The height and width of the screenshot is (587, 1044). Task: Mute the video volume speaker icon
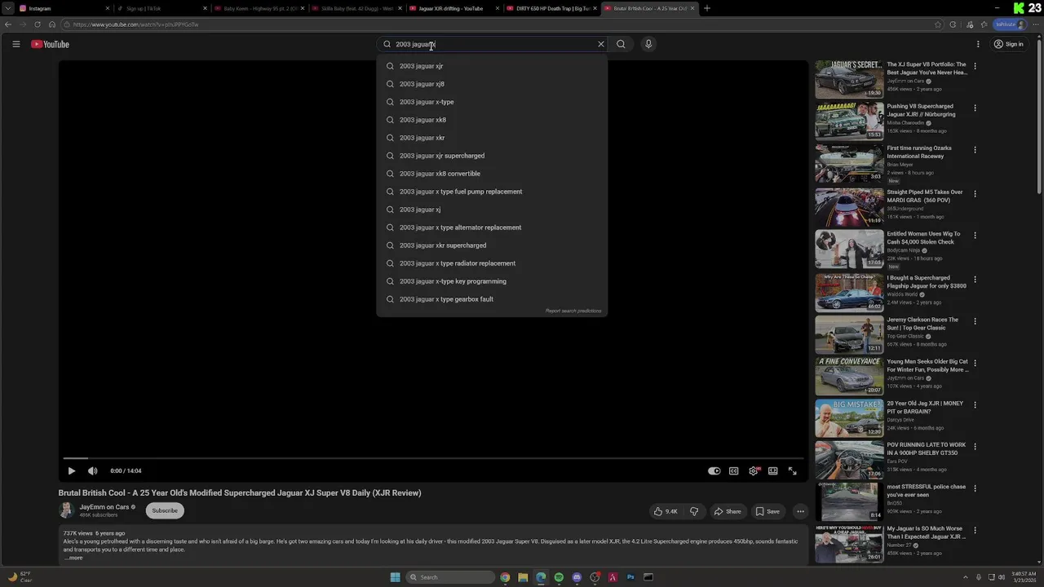(92, 470)
